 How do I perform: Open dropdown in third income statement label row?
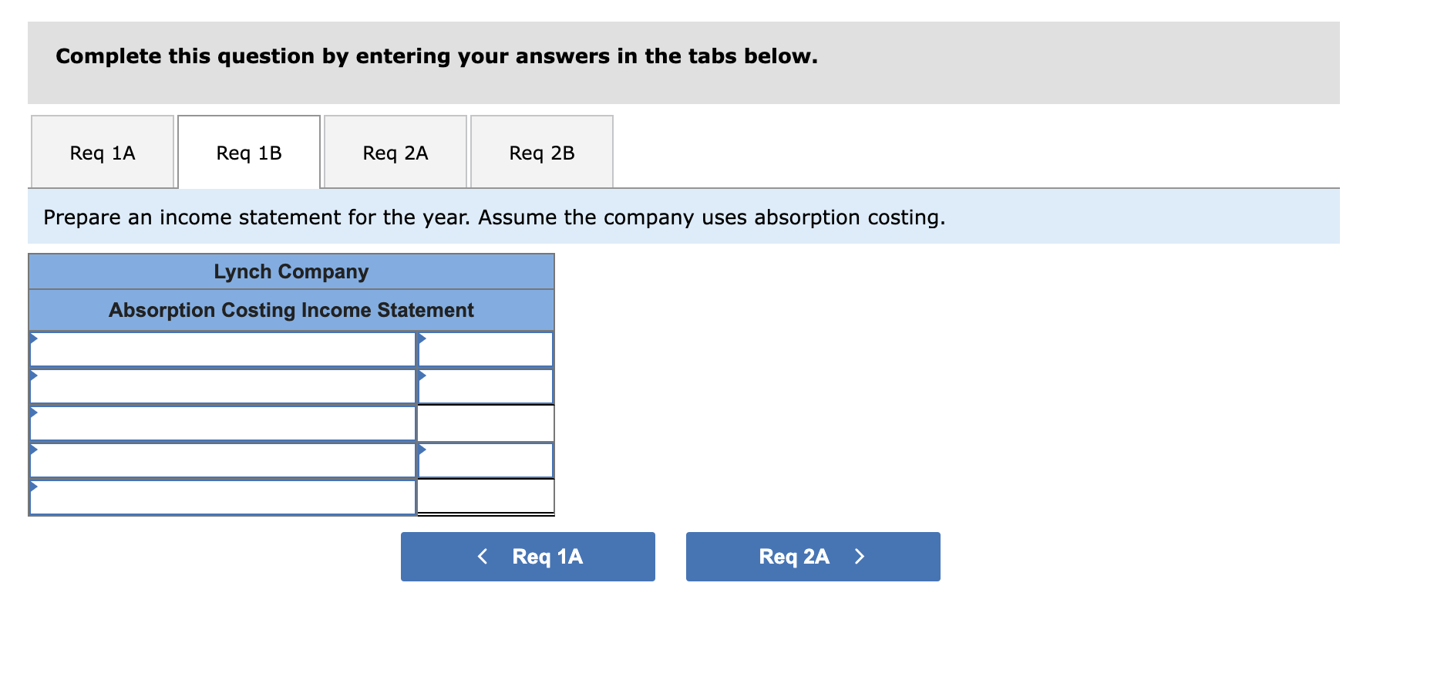[35, 413]
